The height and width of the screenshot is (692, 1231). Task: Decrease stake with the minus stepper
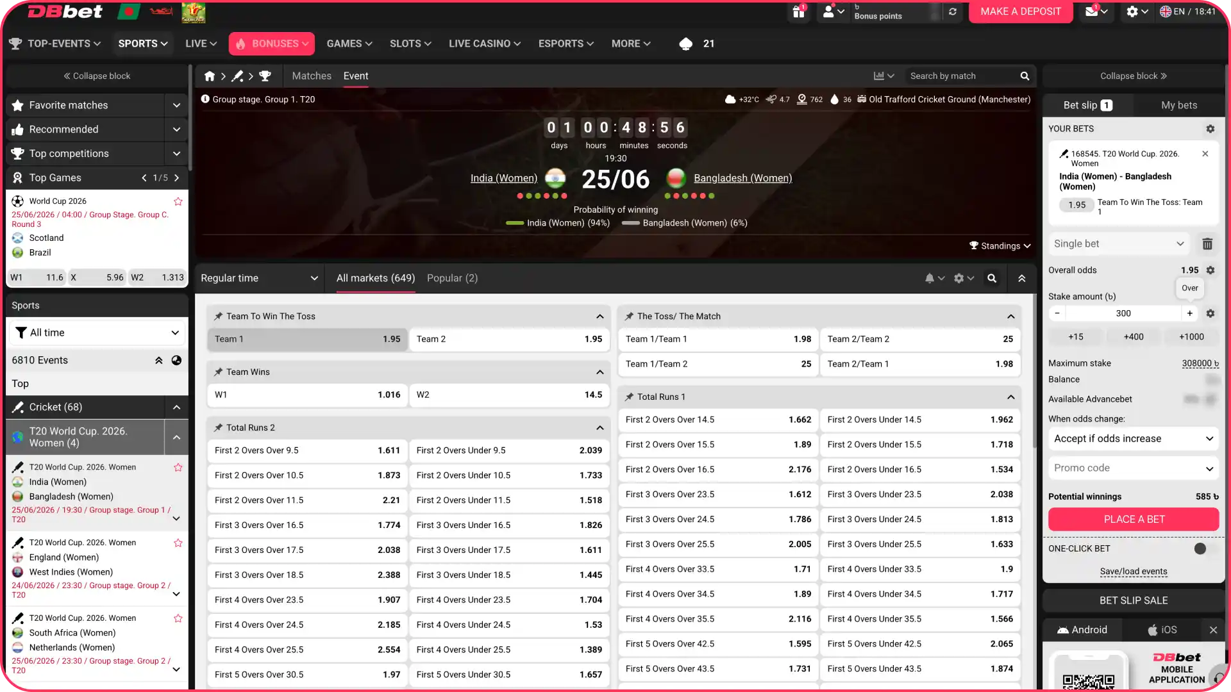click(x=1057, y=313)
